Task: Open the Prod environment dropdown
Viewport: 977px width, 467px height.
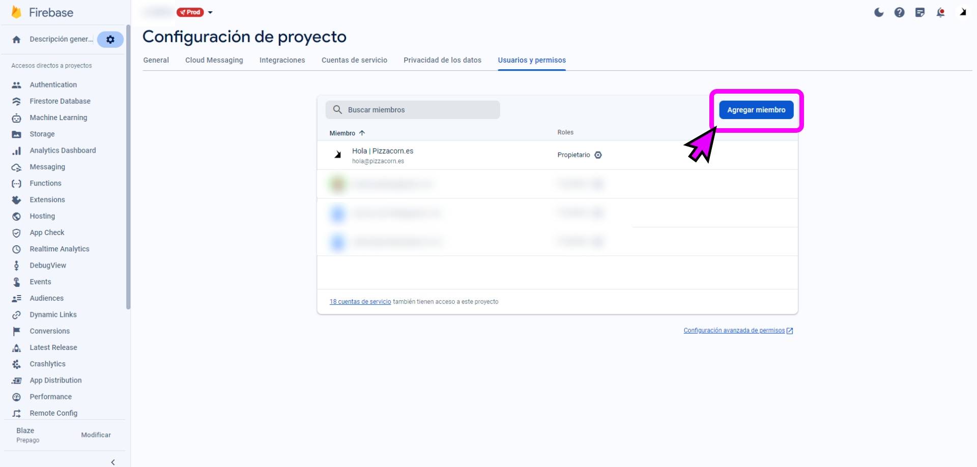Action: point(210,12)
